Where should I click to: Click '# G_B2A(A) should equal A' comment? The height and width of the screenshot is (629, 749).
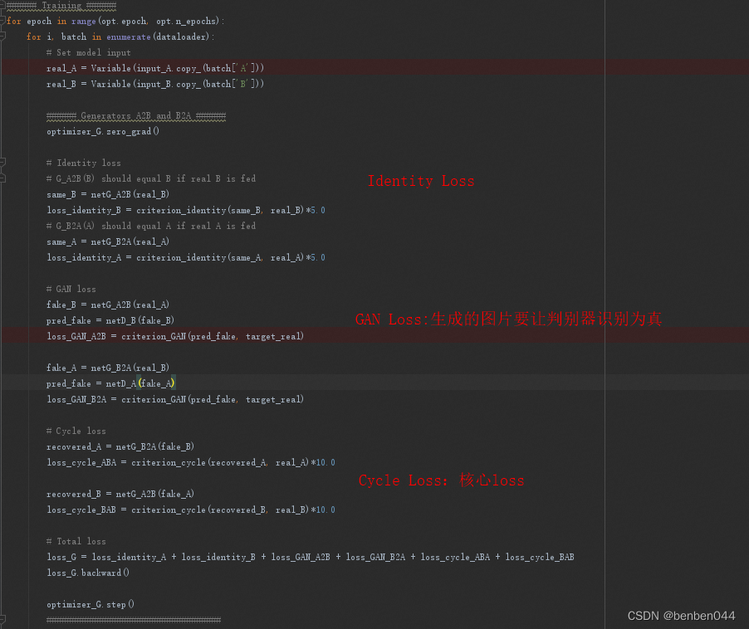(151, 226)
